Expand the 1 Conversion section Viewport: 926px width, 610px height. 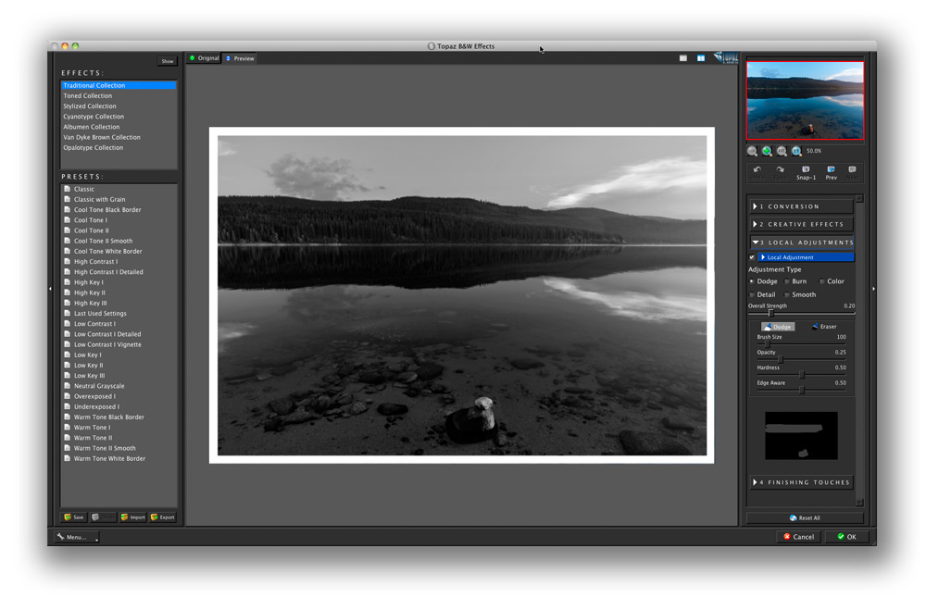tap(801, 206)
